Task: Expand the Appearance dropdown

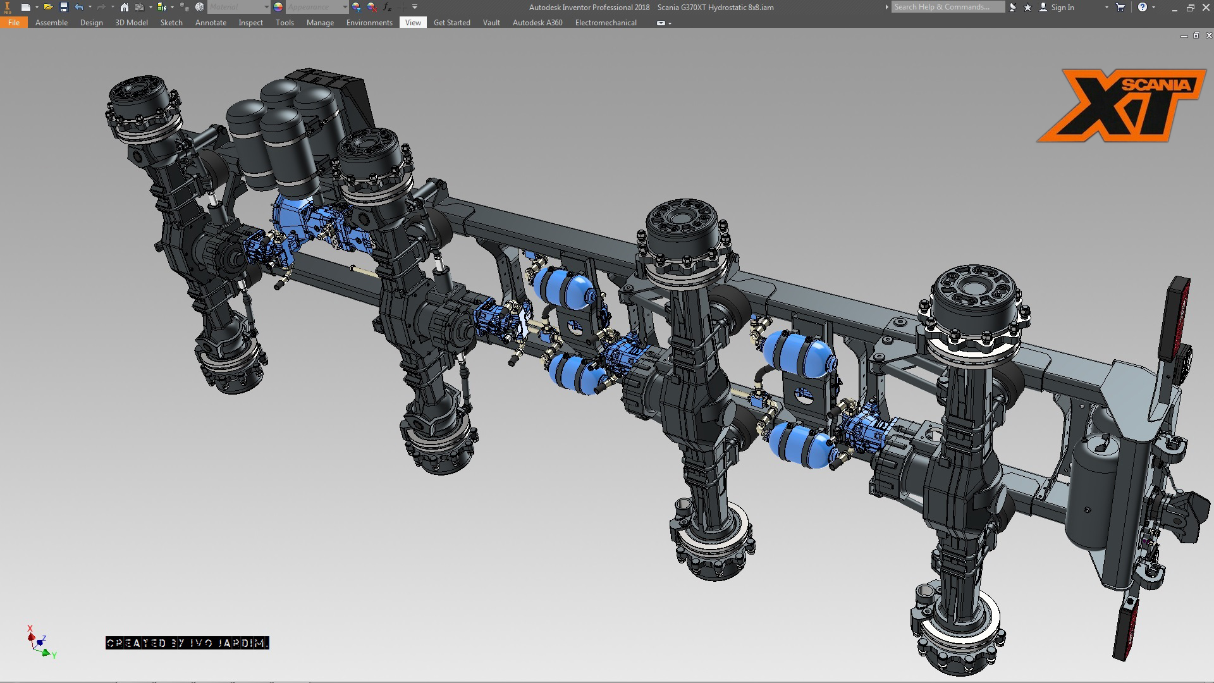Action: click(345, 7)
